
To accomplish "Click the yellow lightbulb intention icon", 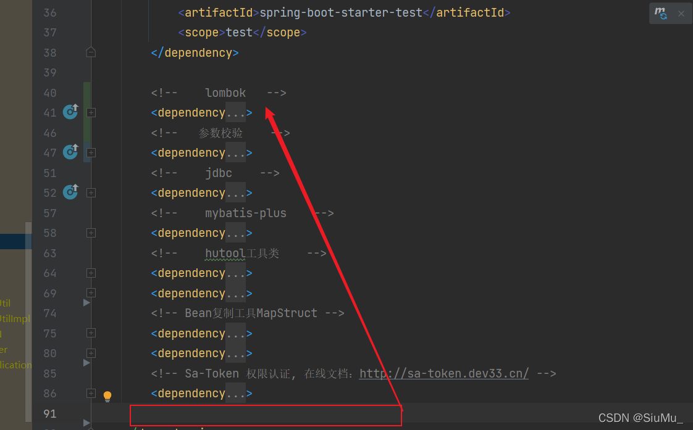I will pos(107,396).
